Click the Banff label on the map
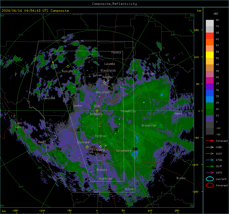229x214 pixels. [x=42, y=142]
